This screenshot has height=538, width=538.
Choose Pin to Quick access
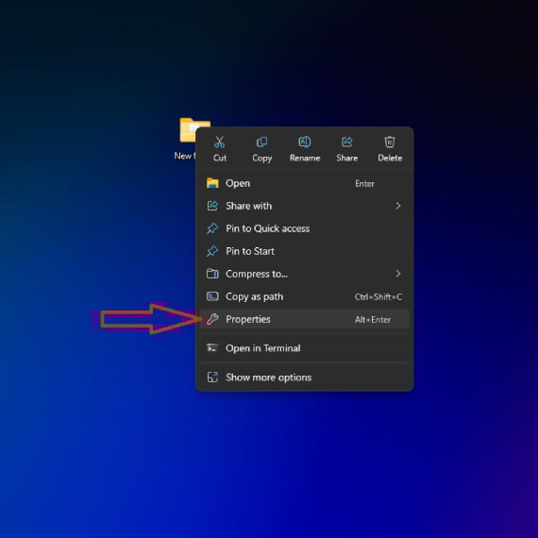pyautogui.click(x=304, y=228)
